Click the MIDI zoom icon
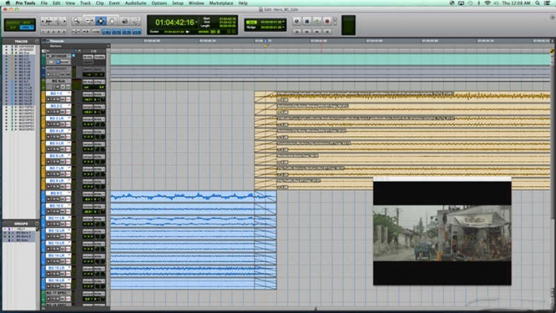Image resolution: width=556 pixels, height=313 pixels. tap(58, 21)
